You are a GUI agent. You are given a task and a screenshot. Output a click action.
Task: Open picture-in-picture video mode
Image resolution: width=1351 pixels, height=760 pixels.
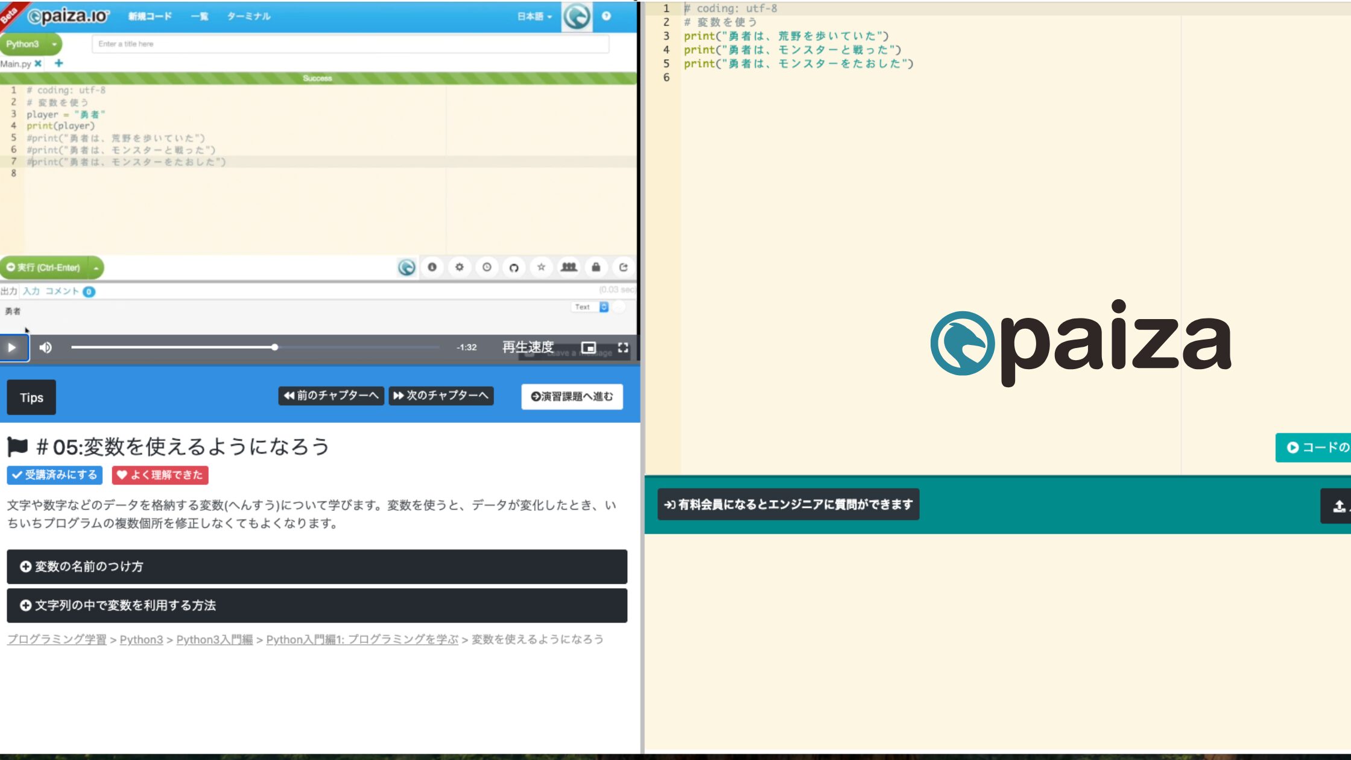point(588,347)
